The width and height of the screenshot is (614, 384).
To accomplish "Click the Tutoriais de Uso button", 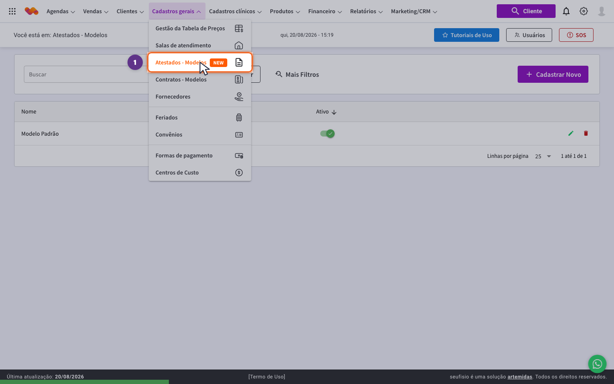I will (x=466, y=35).
